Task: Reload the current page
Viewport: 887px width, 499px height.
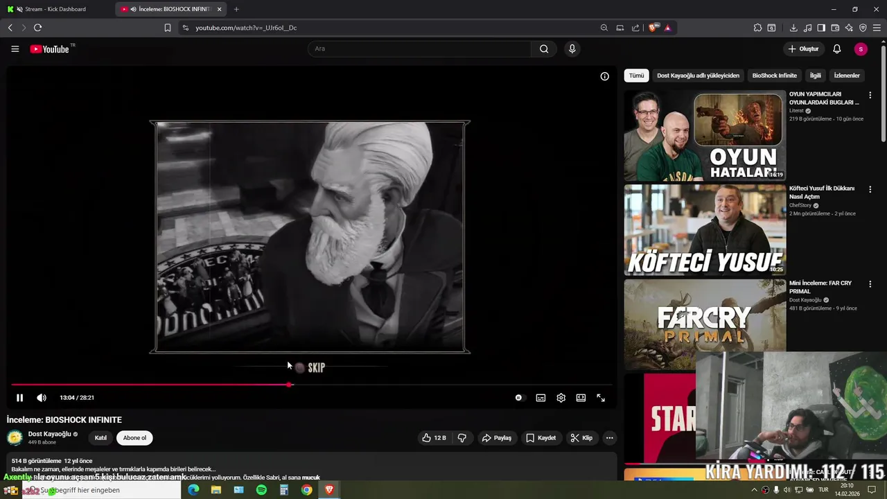Action: [x=37, y=28]
